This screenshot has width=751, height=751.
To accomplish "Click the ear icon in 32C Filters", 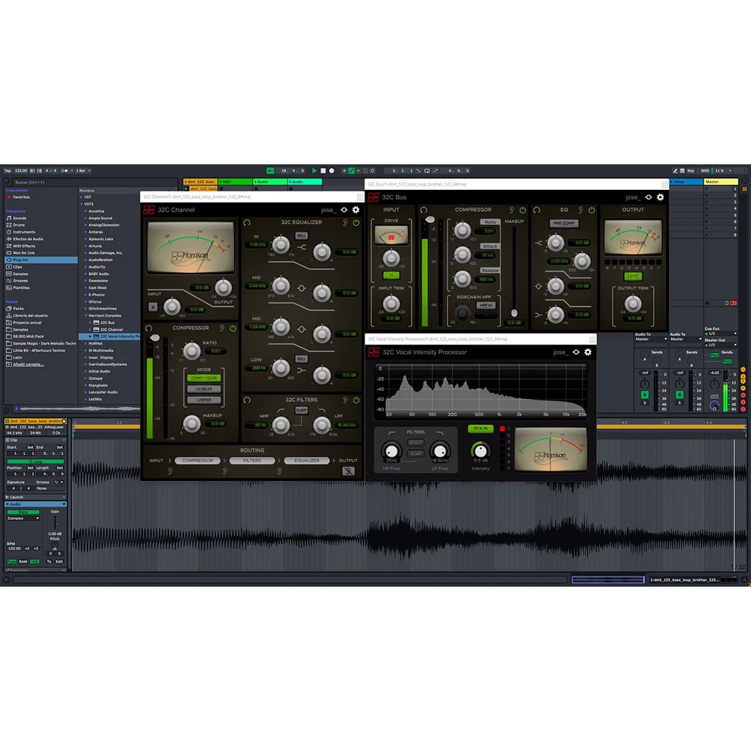I will [345, 400].
